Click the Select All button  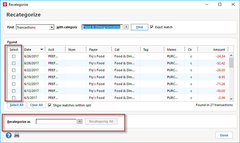point(16,105)
